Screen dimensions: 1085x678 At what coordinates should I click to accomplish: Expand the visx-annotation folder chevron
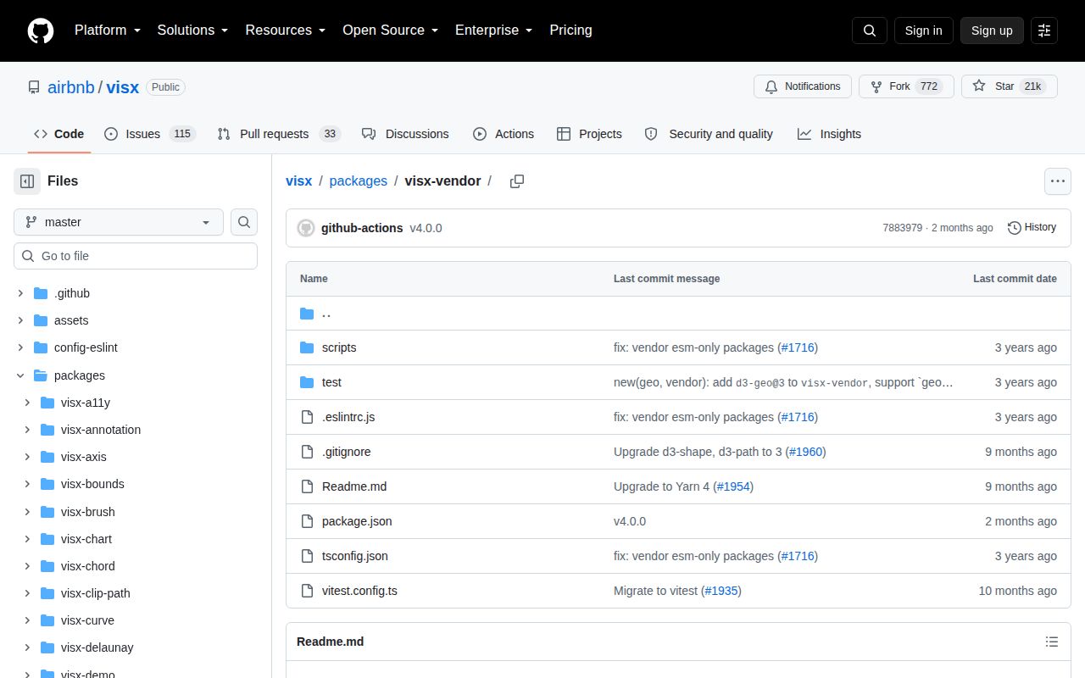[x=27, y=430]
